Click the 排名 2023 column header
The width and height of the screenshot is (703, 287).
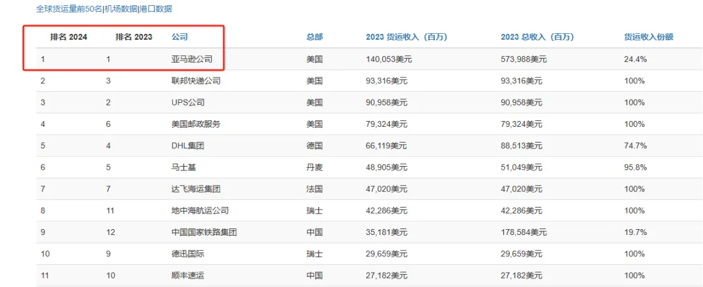click(x=133, y=37)
